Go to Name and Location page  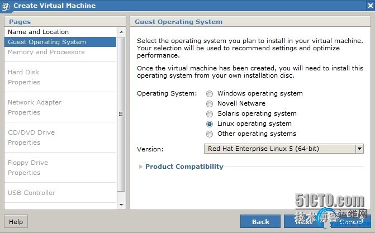[x=38, y=32]
